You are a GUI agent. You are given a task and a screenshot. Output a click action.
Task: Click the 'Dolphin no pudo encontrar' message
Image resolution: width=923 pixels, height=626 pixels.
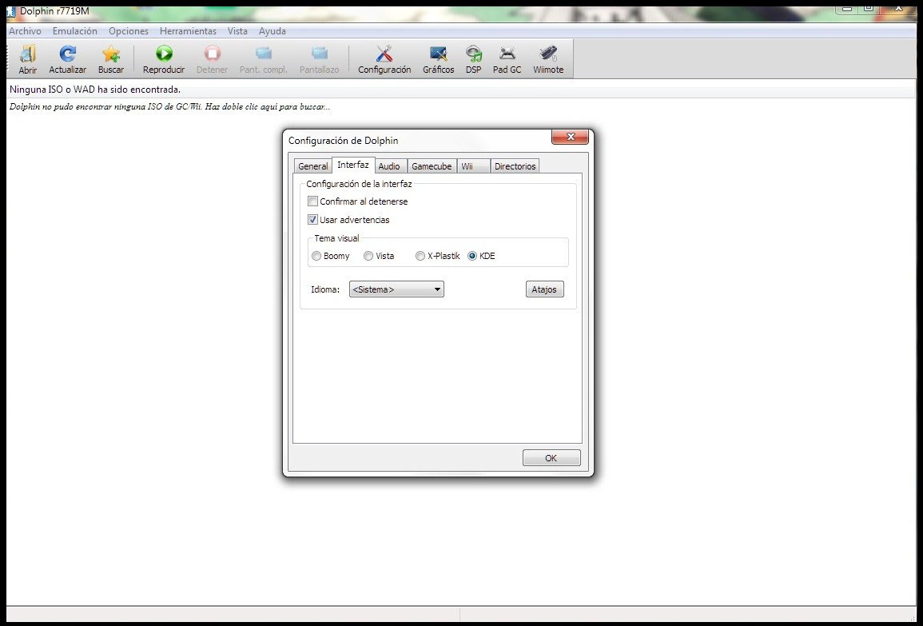point(170,107)
